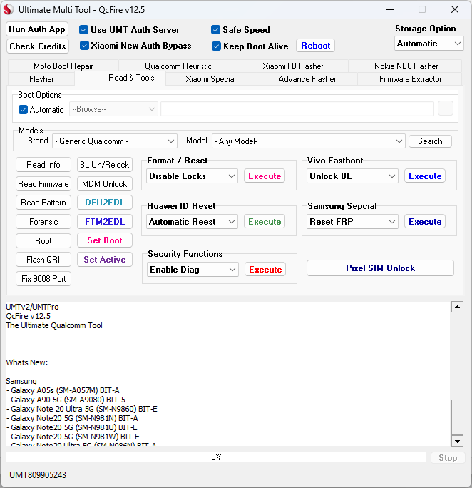
Task: Switch to Moto Boot Repair tab
Action: (x=63, y=66)
